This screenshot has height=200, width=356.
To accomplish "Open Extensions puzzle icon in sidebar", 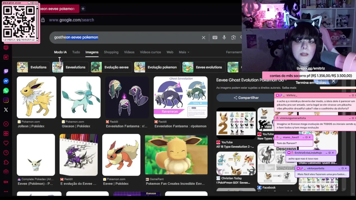I will [6, 162].
